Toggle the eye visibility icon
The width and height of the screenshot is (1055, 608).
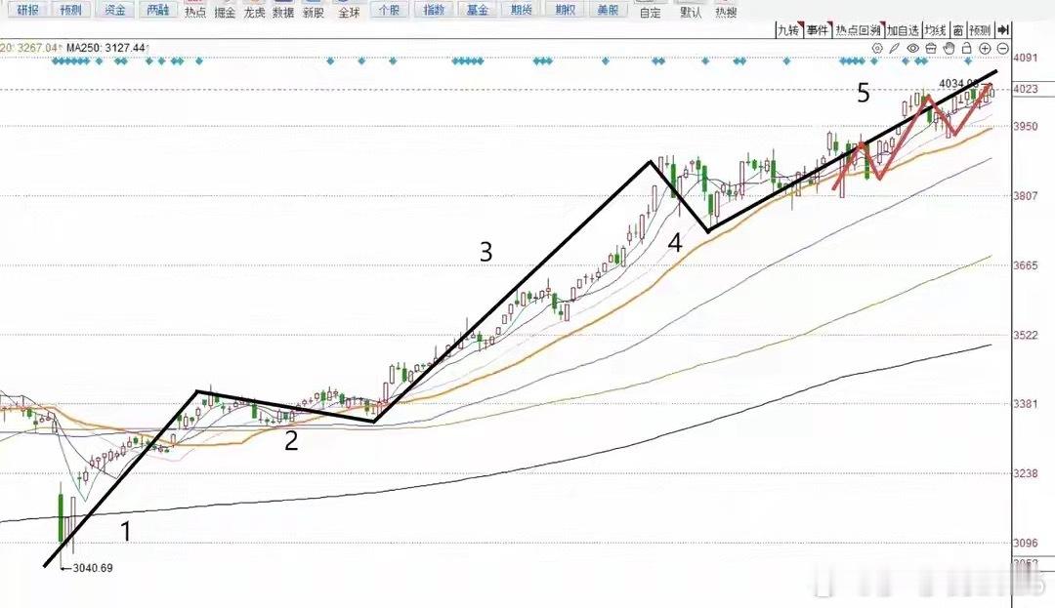[913, 49]
